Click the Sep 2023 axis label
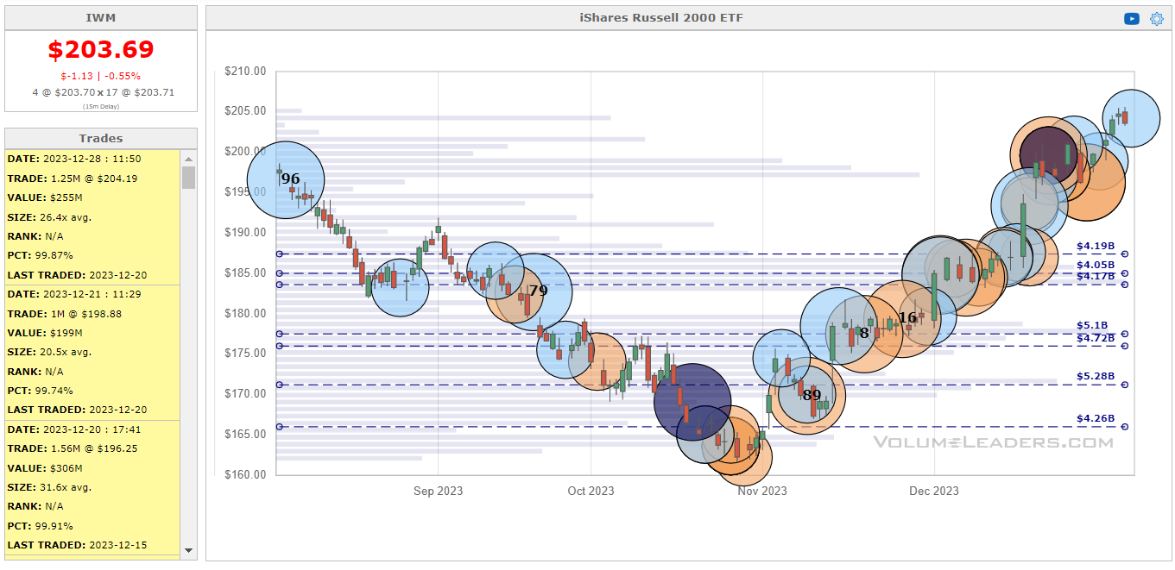This screenshot has height=570, width=1175. point(438,491)
